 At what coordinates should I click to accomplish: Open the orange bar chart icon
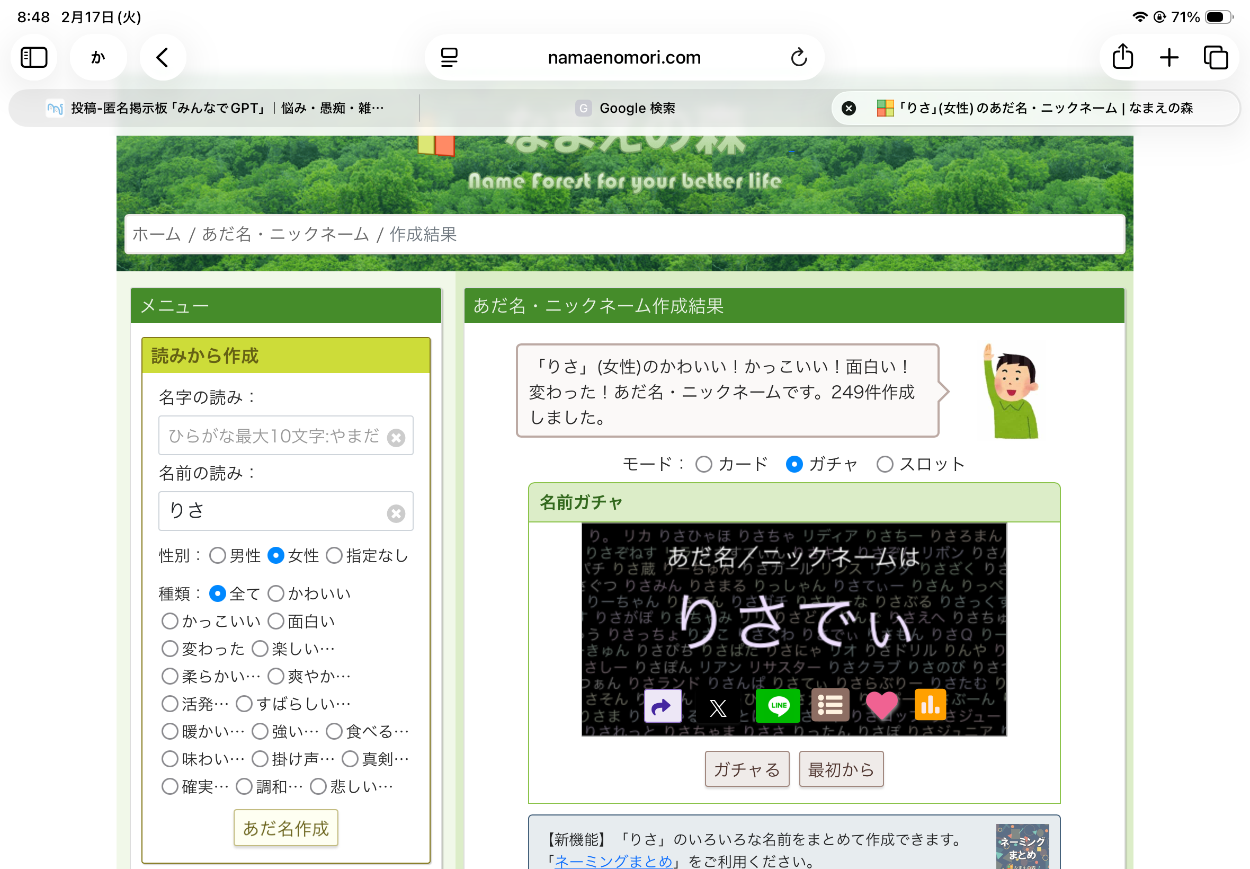tap(930, 705)
